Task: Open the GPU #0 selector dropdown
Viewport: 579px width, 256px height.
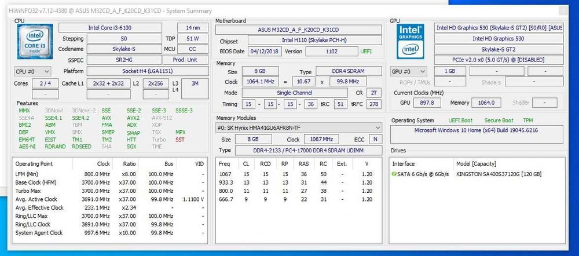Action: 408,71
